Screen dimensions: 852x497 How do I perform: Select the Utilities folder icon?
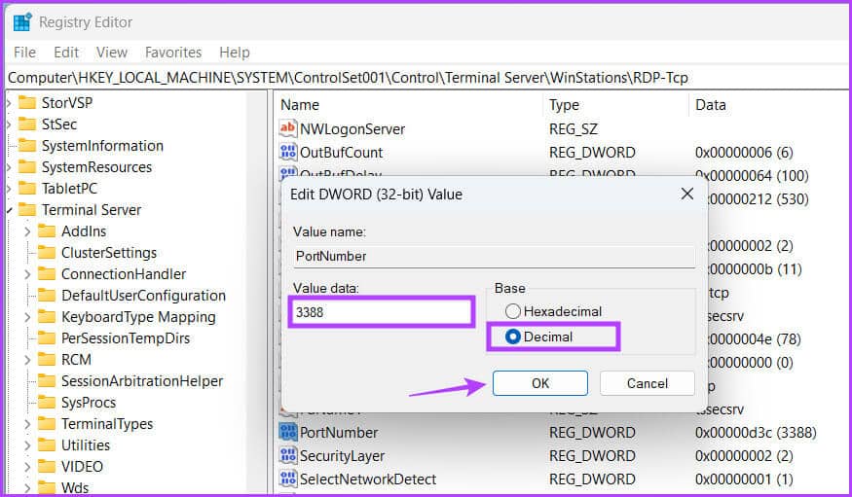pos(47,445)
